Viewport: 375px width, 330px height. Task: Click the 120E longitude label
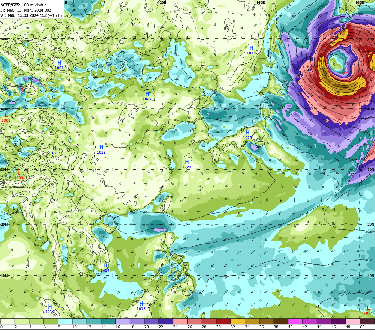[162, 2]
